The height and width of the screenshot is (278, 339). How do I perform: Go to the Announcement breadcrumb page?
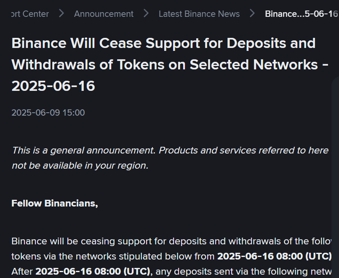tap(104, 14)
